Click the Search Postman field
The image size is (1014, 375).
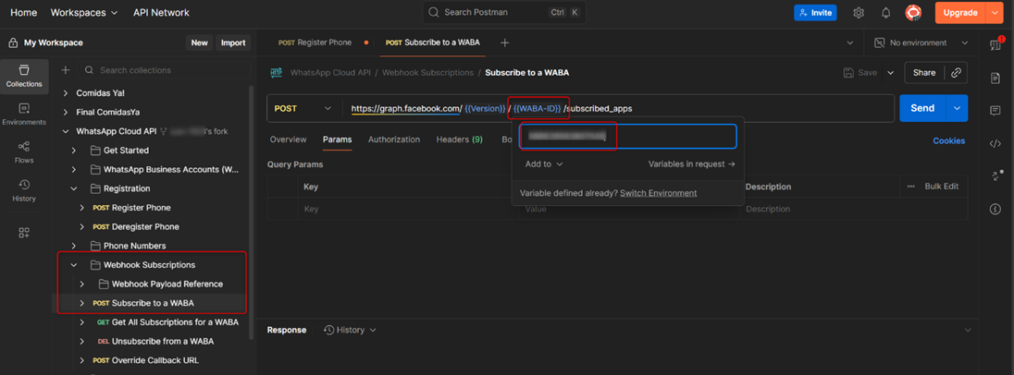[x=504, y=13]
